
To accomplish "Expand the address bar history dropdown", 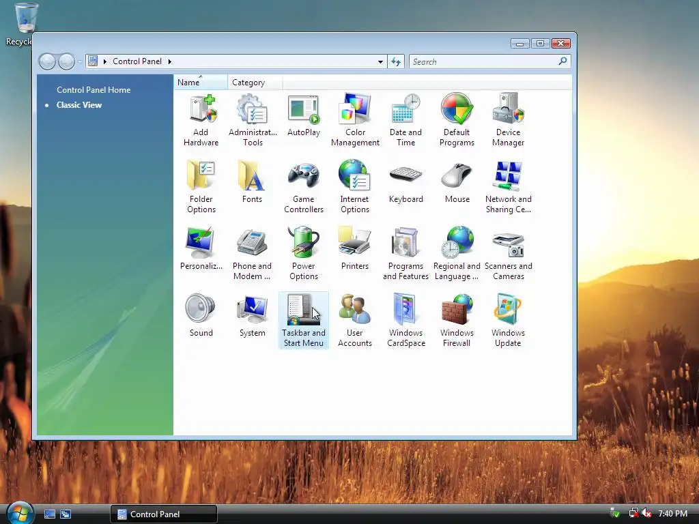I will 380,61.
